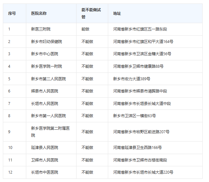Viewport: 209px width, 182px height.
Task: Click 不能做 in the 新乡医学院一附院 row
Action: pos(87,66)
